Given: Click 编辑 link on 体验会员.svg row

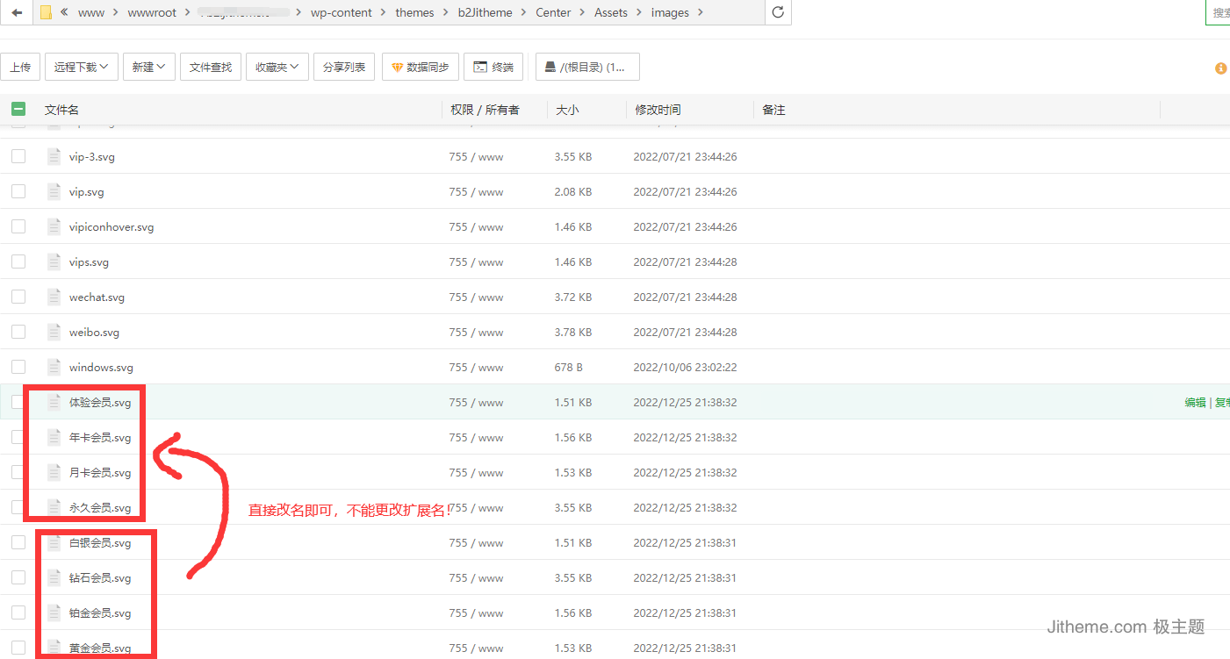Looking at the screenshot, I should tap(1195, 402).
